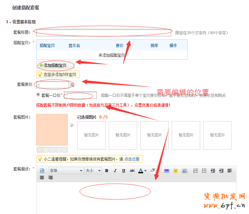Select the first 暂无图片 image slot
Screen dimensions: 249x214
(x=91, y=135)
